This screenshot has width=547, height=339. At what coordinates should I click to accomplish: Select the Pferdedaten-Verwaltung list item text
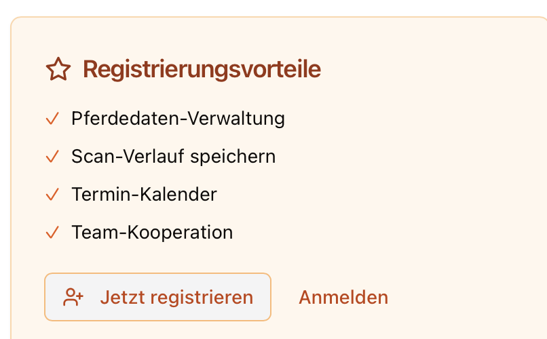point(178,119)
